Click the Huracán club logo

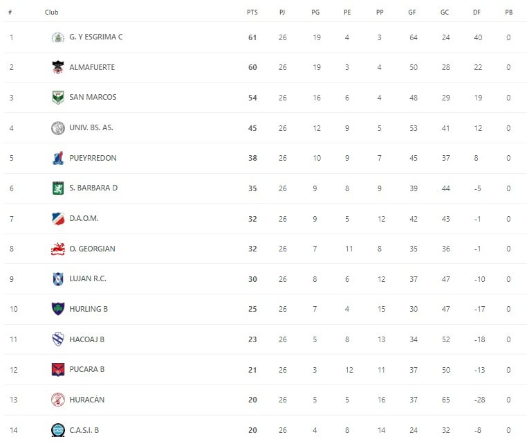[58, 400]
